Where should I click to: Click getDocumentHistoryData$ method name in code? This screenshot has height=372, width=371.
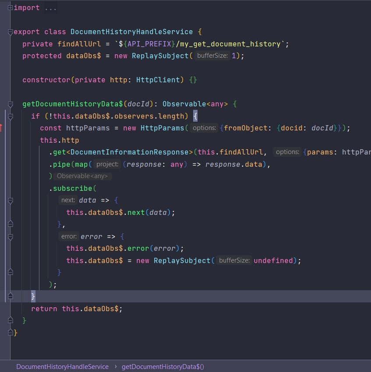pos(72,104)
